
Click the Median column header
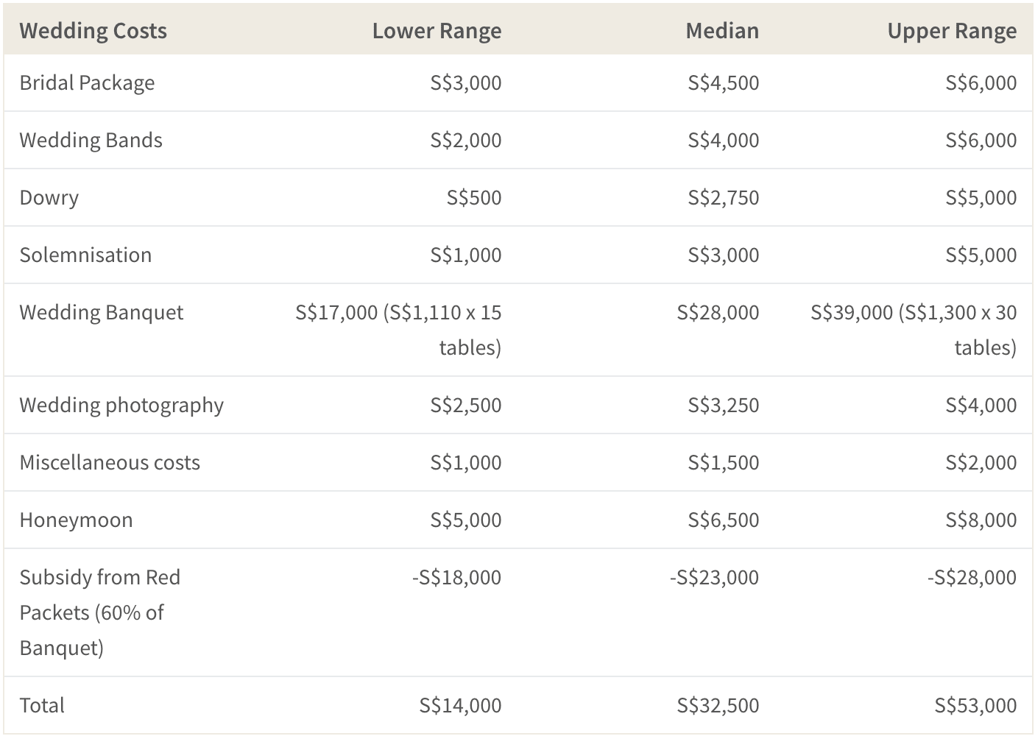[722, 31]
